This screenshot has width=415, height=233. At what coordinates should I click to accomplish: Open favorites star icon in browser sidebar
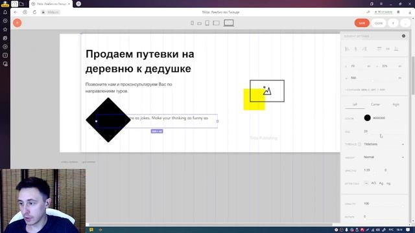[5, 29]
